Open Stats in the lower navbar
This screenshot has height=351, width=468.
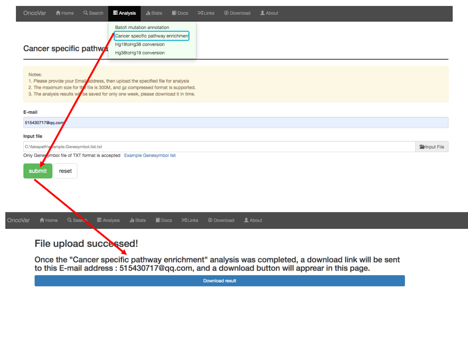click(138, 220)
